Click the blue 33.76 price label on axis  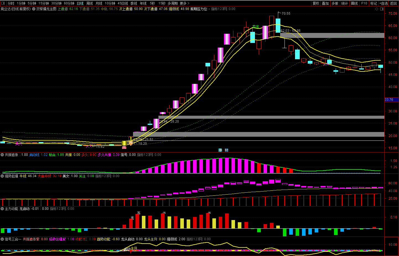click(x=389, y=100)
